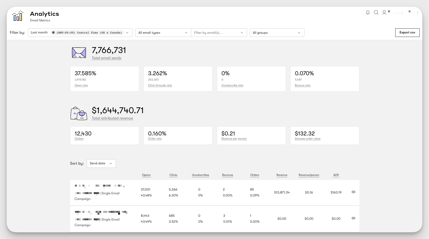Click the shopping bags revenue icon
Image resolution: width=429 pixels, height=239 pixels.
pos(79,113)
